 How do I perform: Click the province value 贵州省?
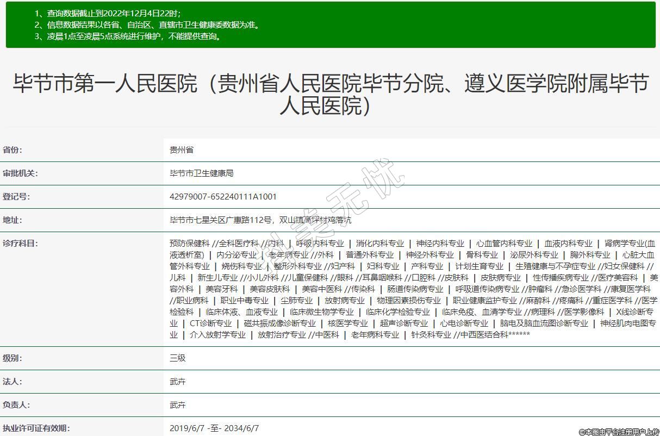181,150
